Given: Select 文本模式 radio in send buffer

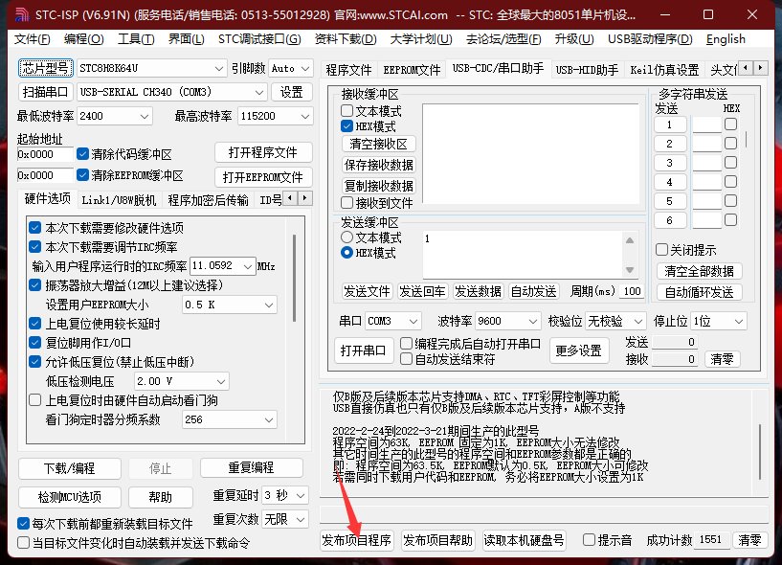Looking at the screenshot, I should coord(347,237).
